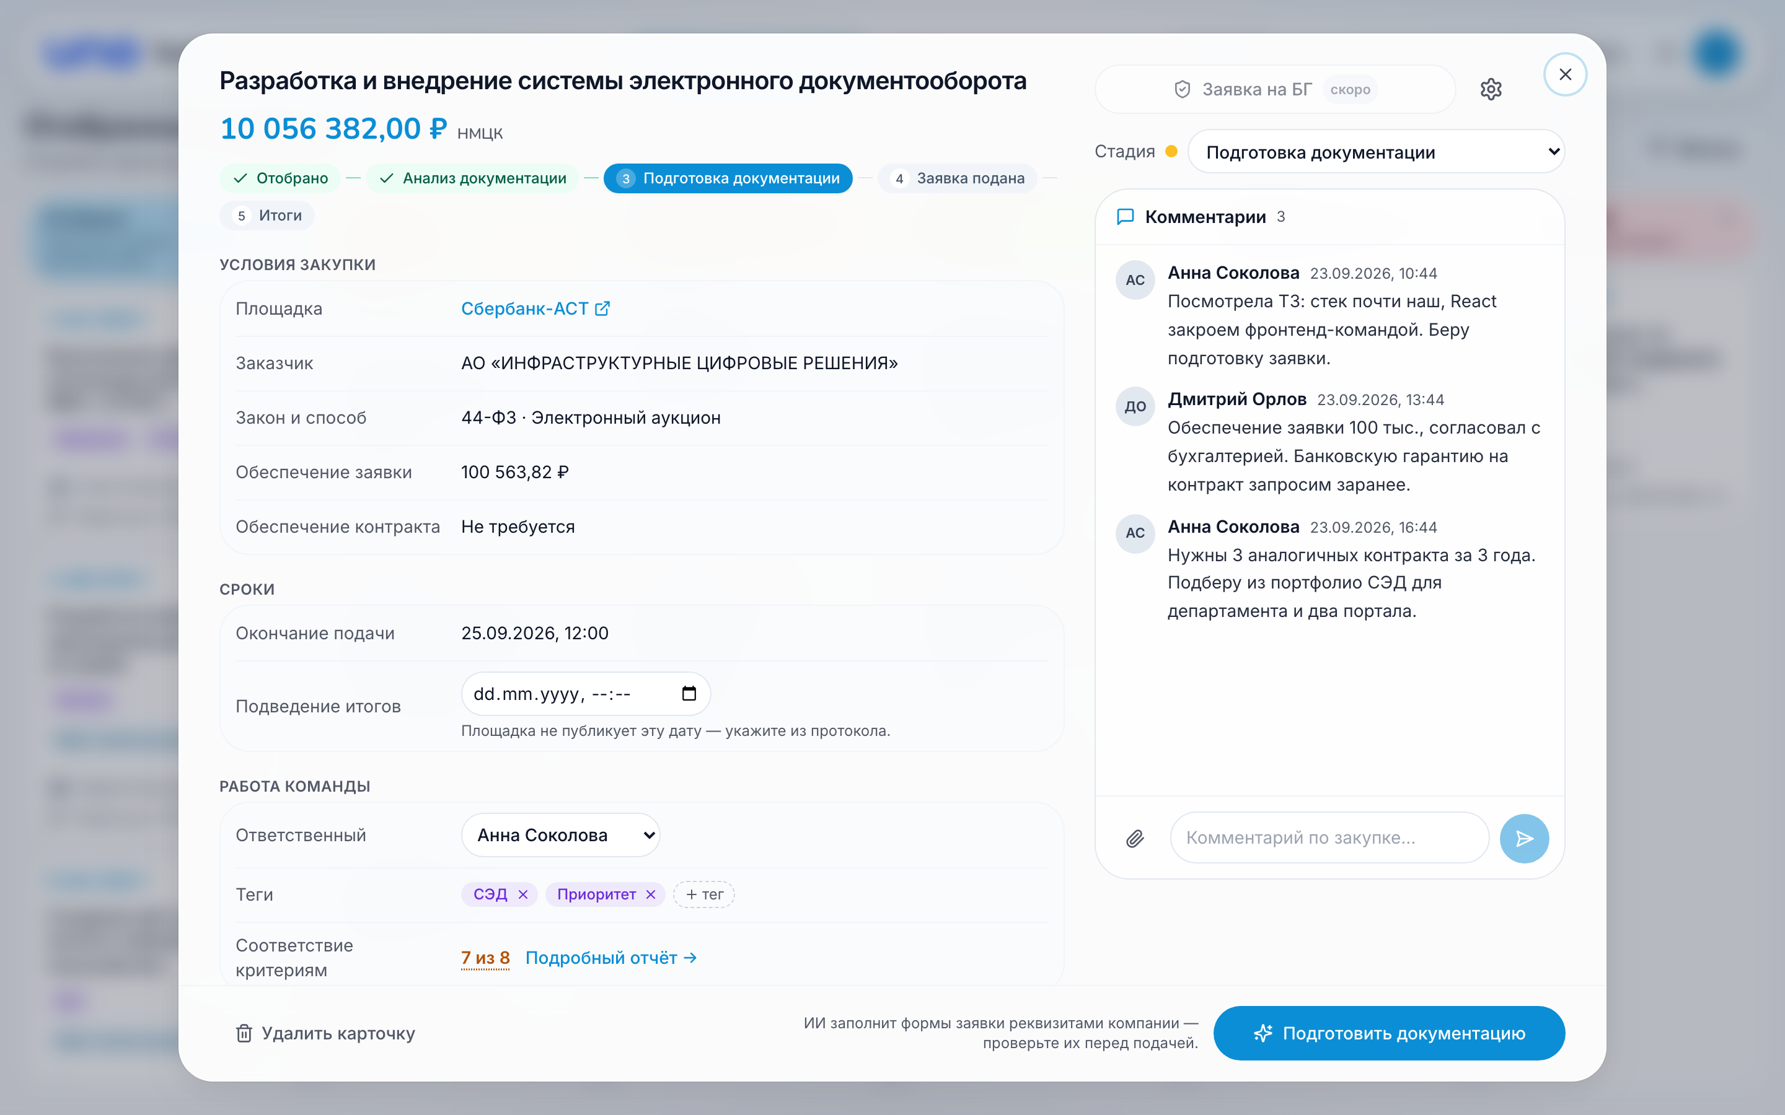
Task: Click the trash icon for Удалить карточку
Action: [x=244, y=1033]
